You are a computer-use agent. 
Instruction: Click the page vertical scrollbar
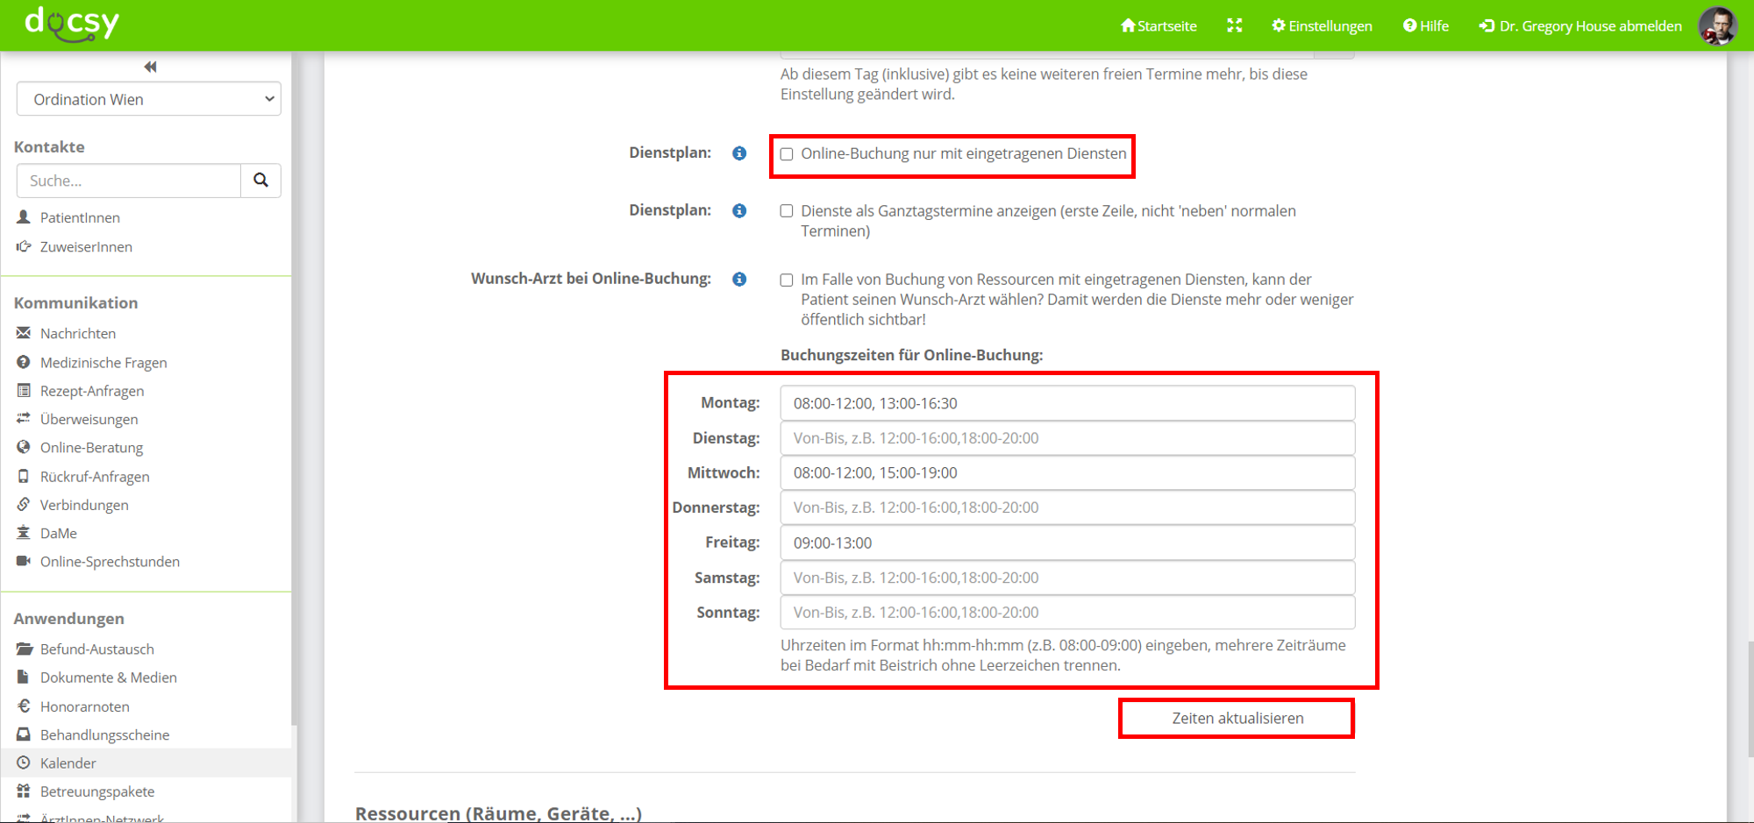pos(1750,699)
